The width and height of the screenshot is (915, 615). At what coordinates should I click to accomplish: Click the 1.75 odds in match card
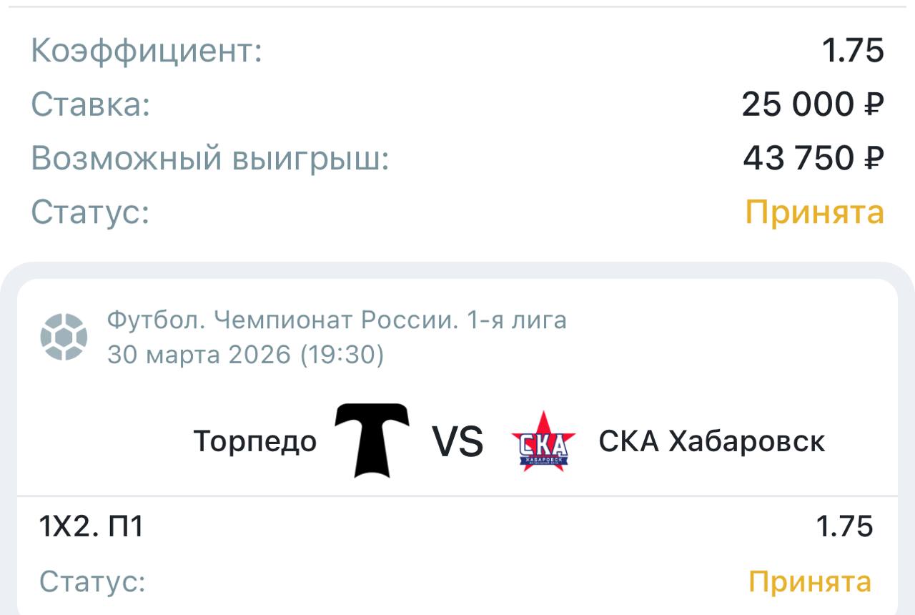844,527
